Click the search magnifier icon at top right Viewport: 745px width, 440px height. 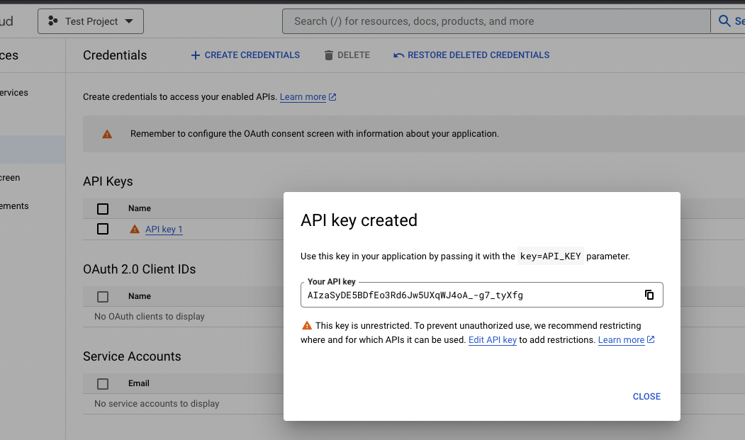click(724, 21)
